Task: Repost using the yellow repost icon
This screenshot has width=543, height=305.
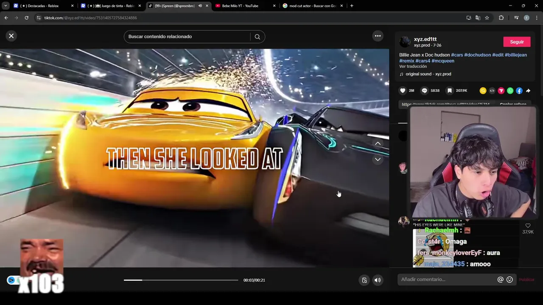Action: pyautogui.click(x=483, y=91)
